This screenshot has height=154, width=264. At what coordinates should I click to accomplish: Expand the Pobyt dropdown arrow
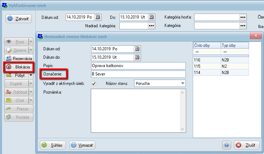pyautogui.click(x=31, y=75)
